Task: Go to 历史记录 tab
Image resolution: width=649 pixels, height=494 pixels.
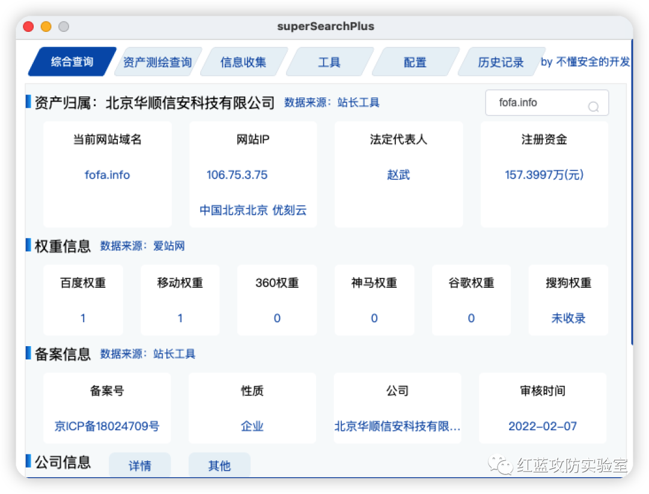Action: coord(501,62)
